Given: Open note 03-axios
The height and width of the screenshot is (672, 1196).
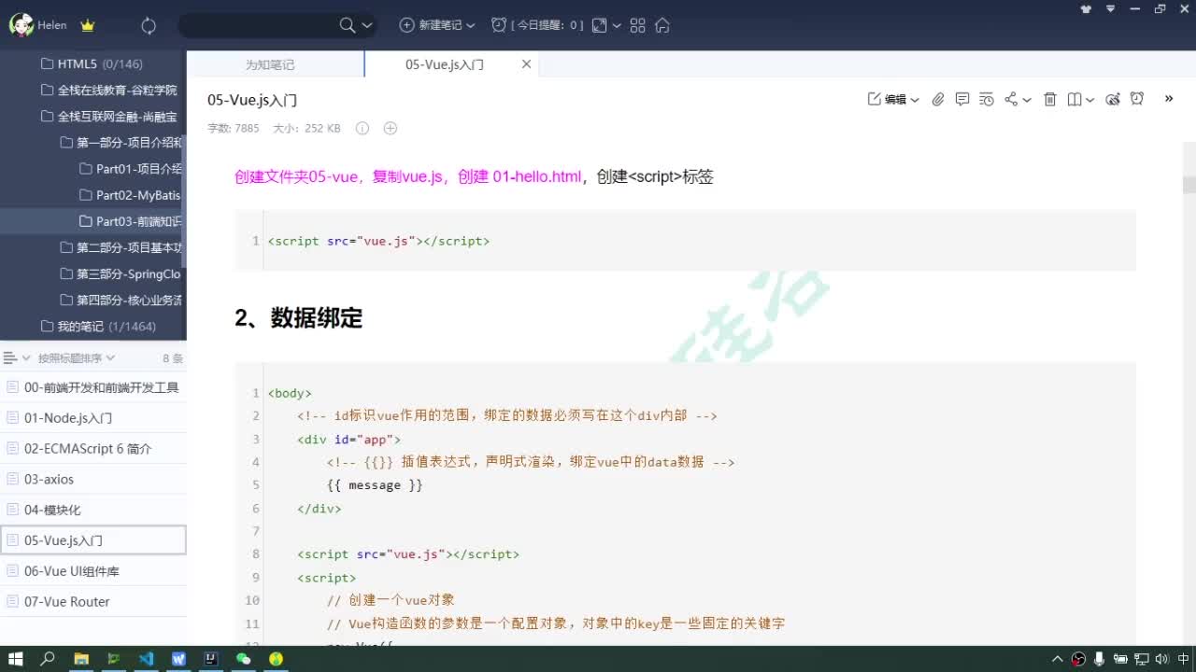Looking at the screenshot, I should coord(93,479).
